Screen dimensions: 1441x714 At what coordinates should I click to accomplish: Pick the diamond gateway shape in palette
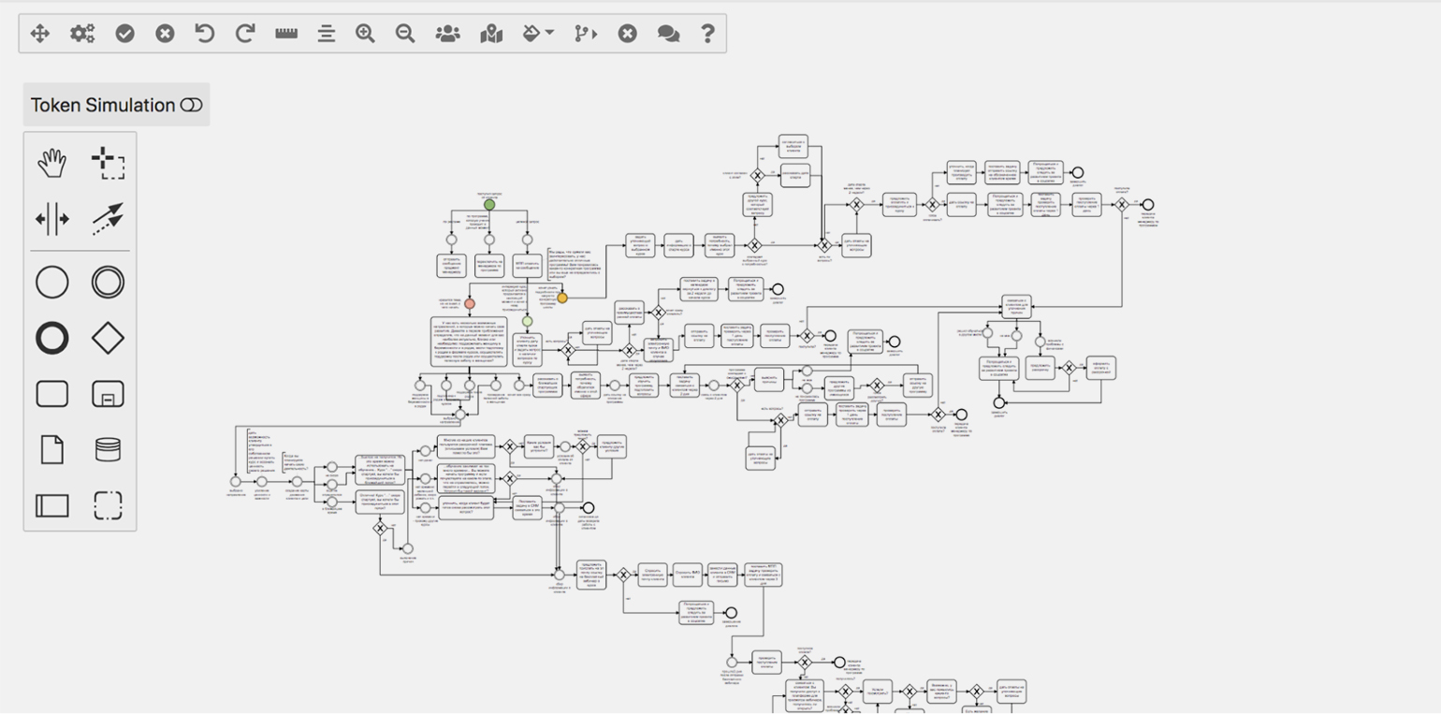coord(109,338)
